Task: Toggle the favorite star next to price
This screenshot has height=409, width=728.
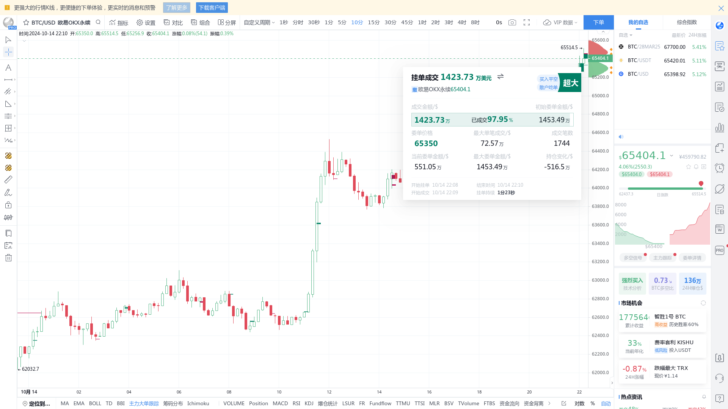Action: pos(689,167)
